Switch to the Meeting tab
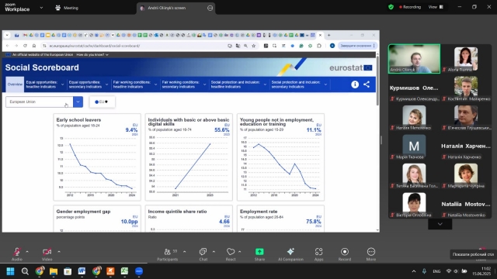Image resolution: width=497 pixels, height=279 pixels. pyautogui.click(x=67, y=8)
